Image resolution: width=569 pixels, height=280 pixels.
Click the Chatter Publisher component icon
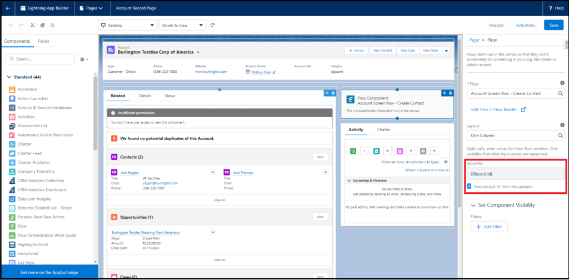(12, 162)
